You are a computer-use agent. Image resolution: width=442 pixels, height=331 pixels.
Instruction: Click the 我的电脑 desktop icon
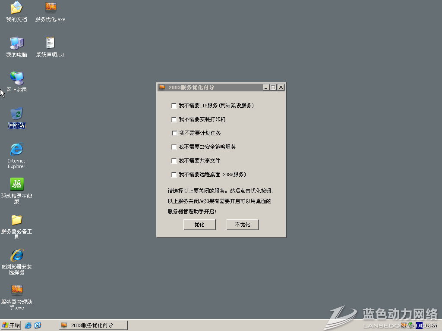[16, 43]
